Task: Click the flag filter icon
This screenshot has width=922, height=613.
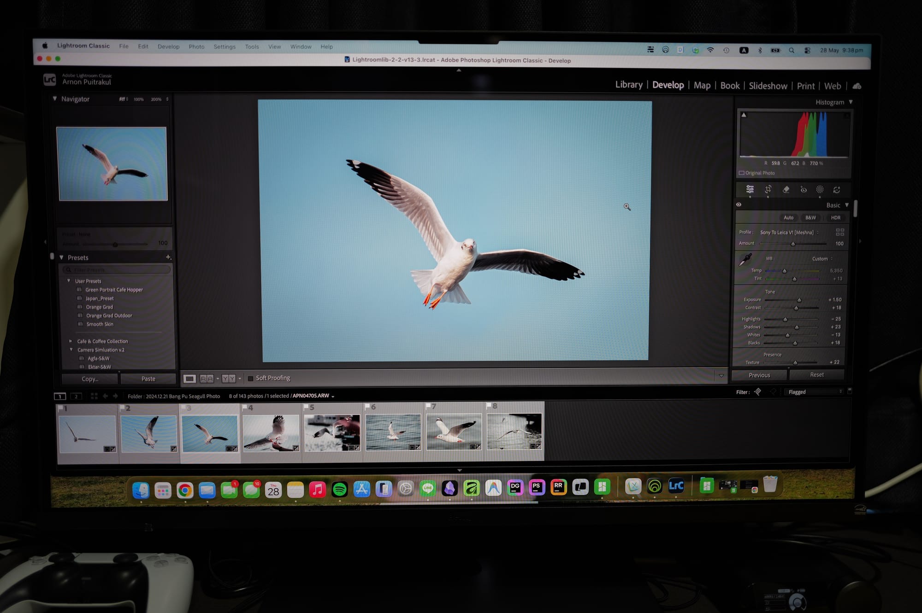Action: 757,392
